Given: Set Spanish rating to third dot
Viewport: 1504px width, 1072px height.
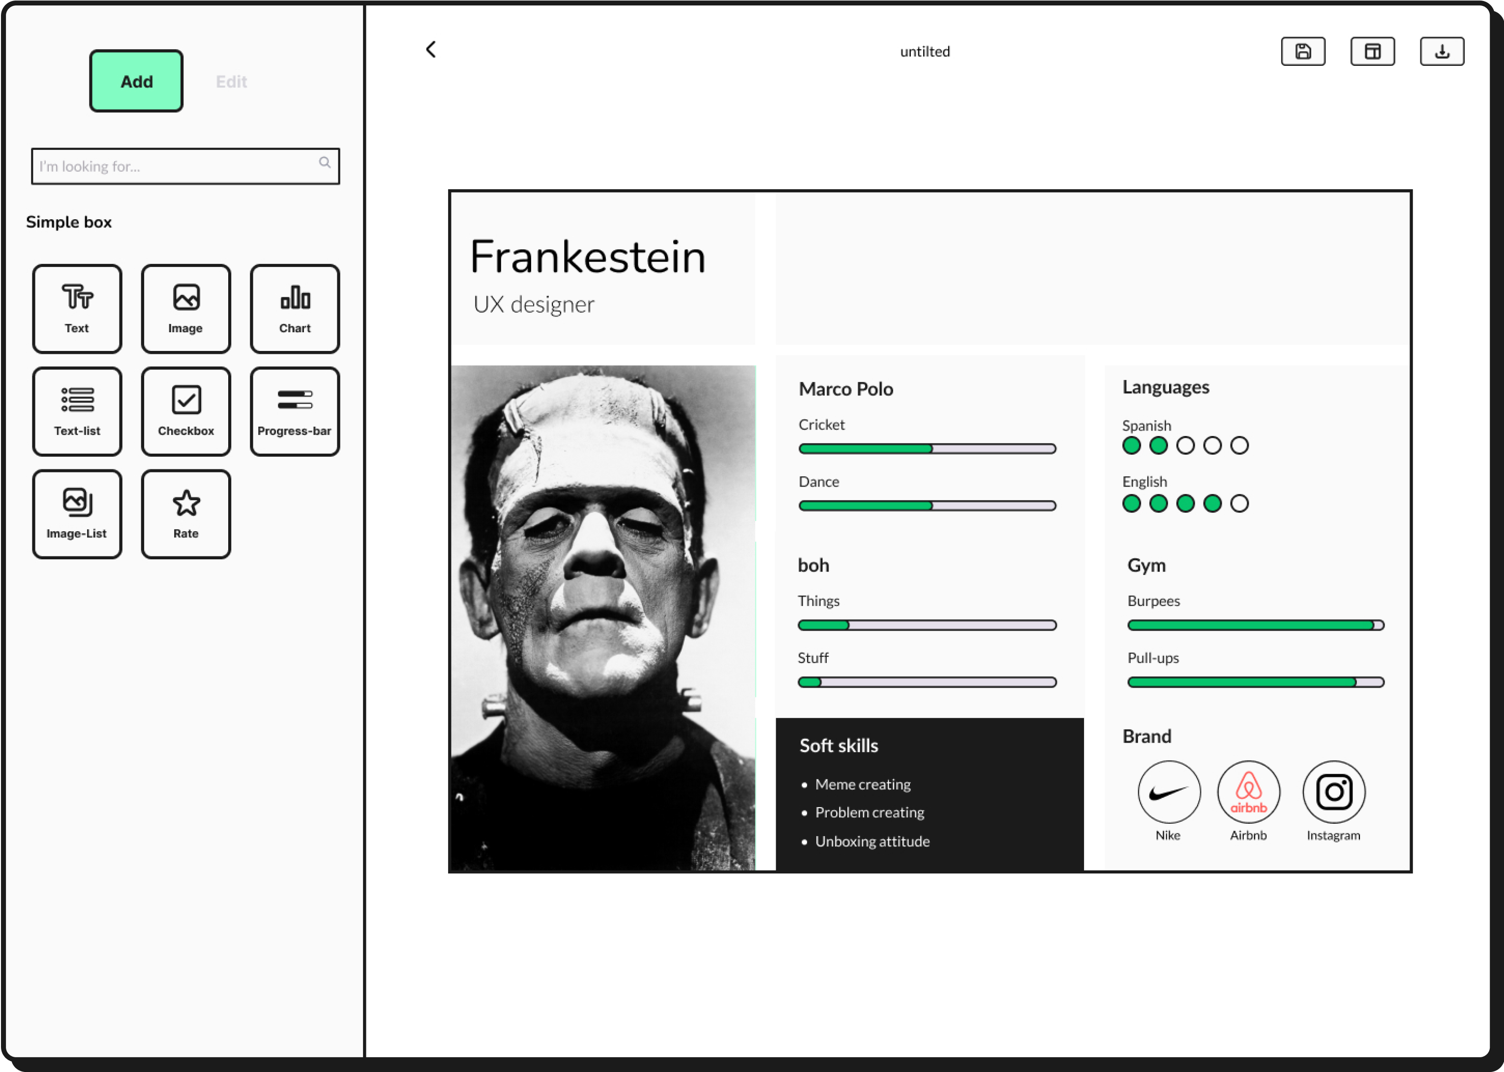Looking at the screenshot, I should 1186,446.
